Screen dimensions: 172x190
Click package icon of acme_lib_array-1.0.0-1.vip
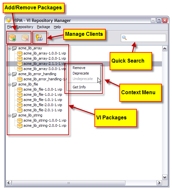(19, 53)
